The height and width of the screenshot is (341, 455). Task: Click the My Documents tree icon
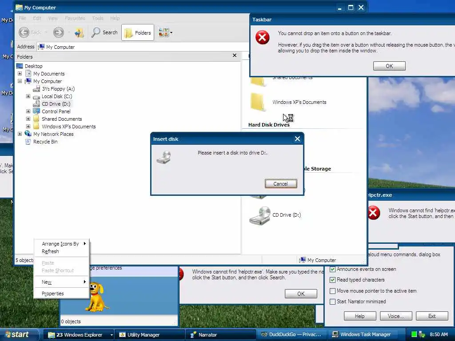(x=28, y=74)
